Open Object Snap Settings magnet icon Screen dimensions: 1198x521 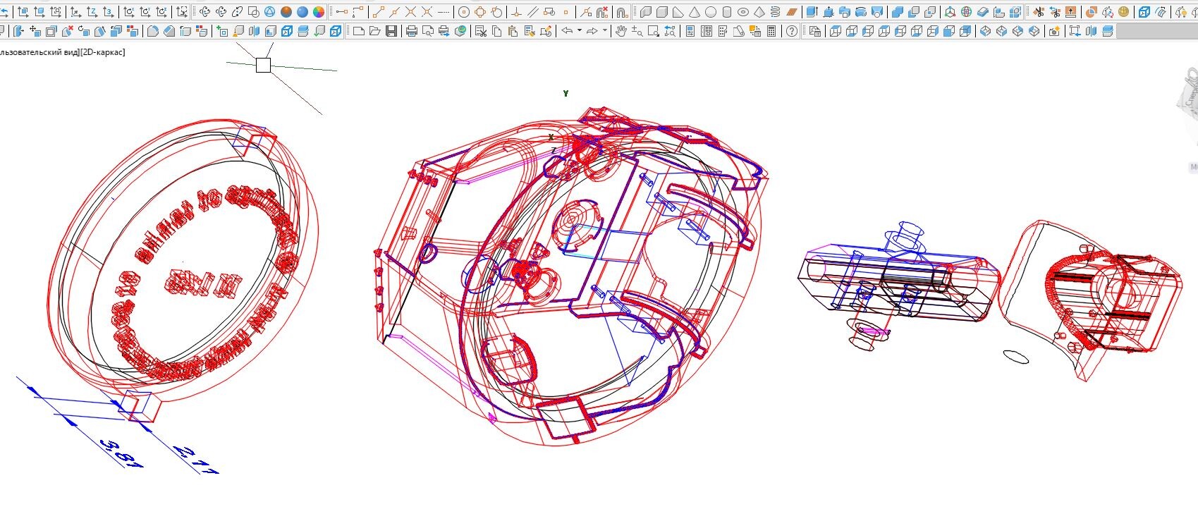pos(621,12)
